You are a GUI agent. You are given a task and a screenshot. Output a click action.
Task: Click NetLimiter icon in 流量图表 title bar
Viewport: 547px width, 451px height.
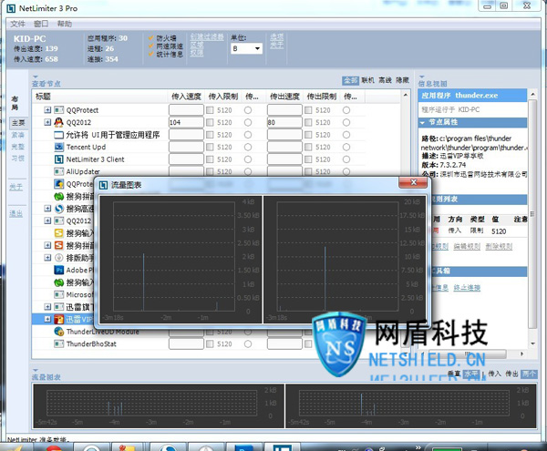coord(103,185)
